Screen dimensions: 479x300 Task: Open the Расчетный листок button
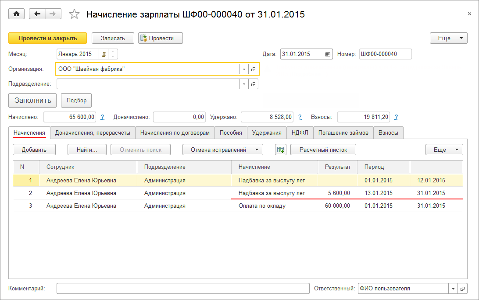tap(323, 150)
